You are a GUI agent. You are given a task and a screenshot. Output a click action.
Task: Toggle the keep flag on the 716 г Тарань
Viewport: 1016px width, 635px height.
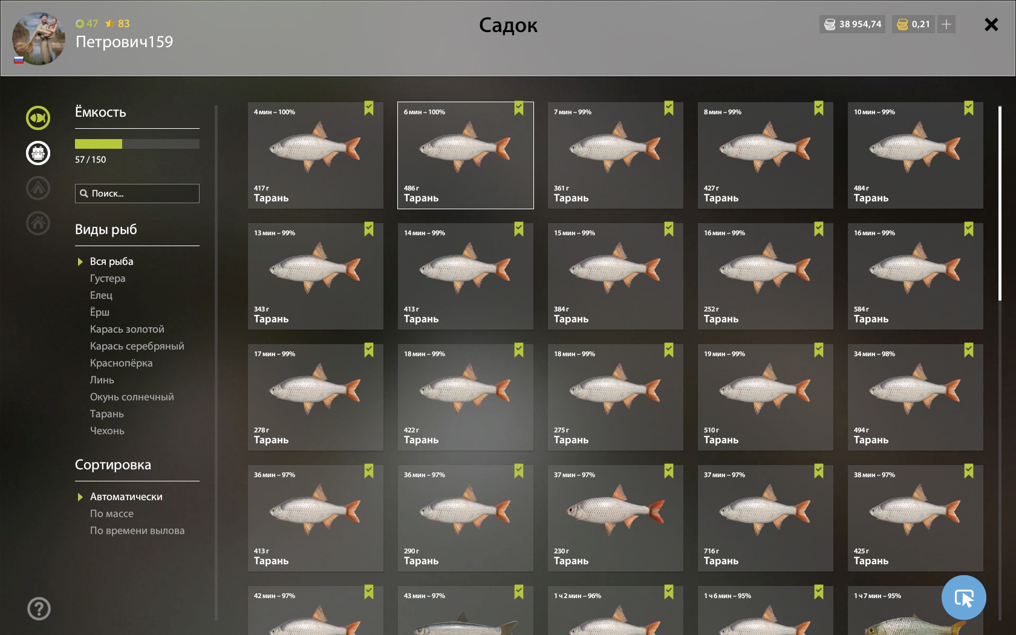819,471
